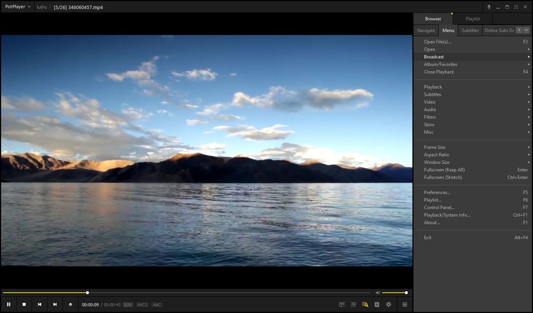The width and height of the screenshot is (533, 313).
Task: Click the seek bar to change position
Action: coord(186,293)
